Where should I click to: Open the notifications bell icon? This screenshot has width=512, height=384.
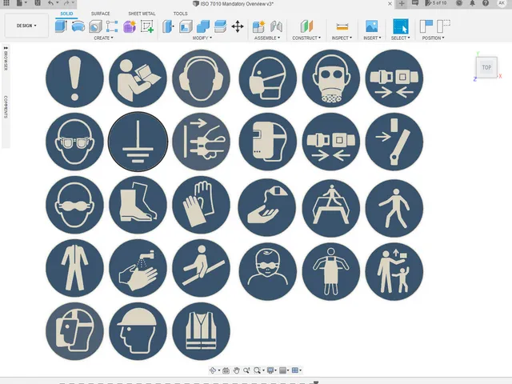pos(472,3)
